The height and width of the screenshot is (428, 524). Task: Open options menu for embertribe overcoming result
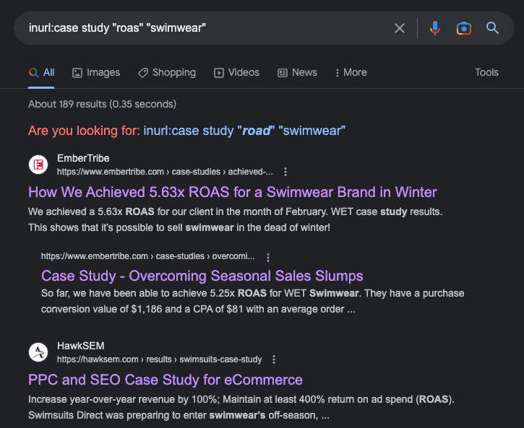pyautogui.click(x=267, y=257)
